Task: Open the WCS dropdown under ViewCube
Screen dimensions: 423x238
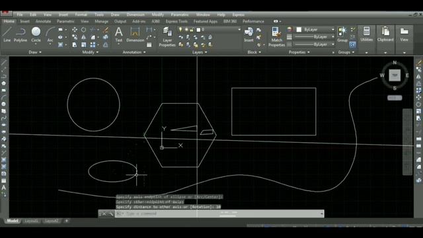Action: (395, 98)
